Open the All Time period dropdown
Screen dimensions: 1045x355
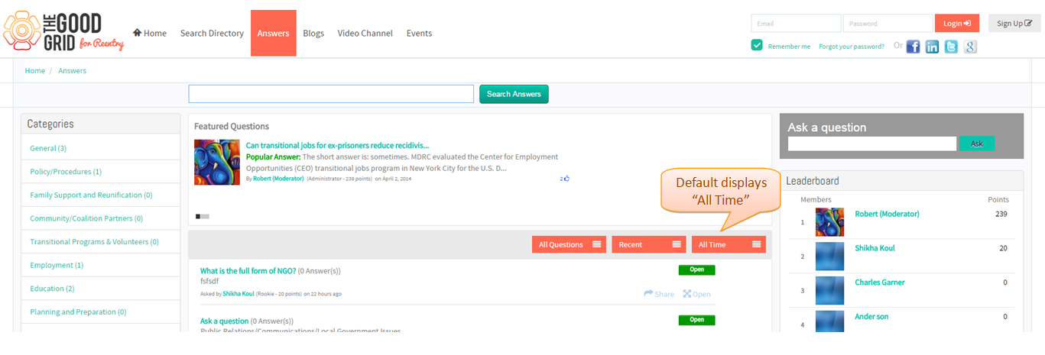[x=729, y=244]
